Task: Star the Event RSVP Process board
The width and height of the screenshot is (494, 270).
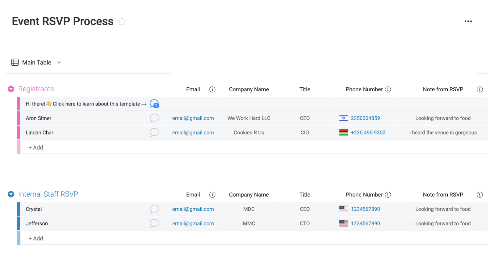Action: [122, 22]
